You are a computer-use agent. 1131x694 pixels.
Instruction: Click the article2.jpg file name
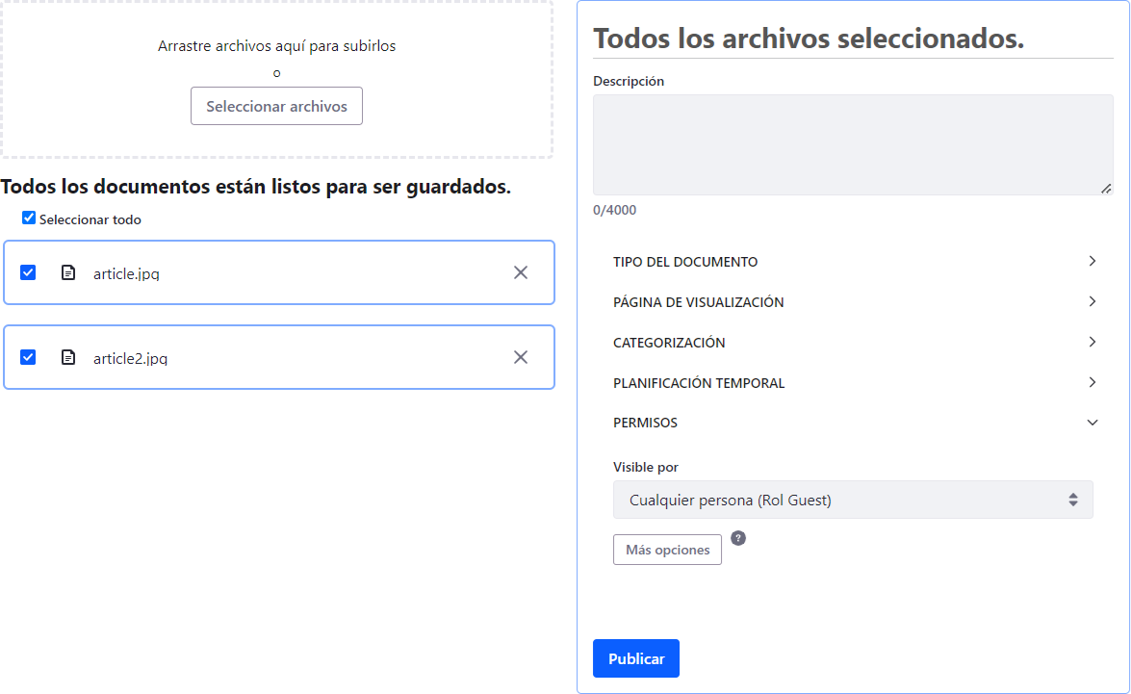131,358
